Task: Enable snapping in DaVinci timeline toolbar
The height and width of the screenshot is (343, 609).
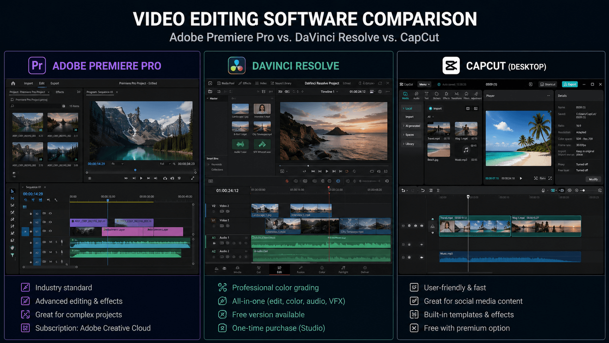Action: 338,181
